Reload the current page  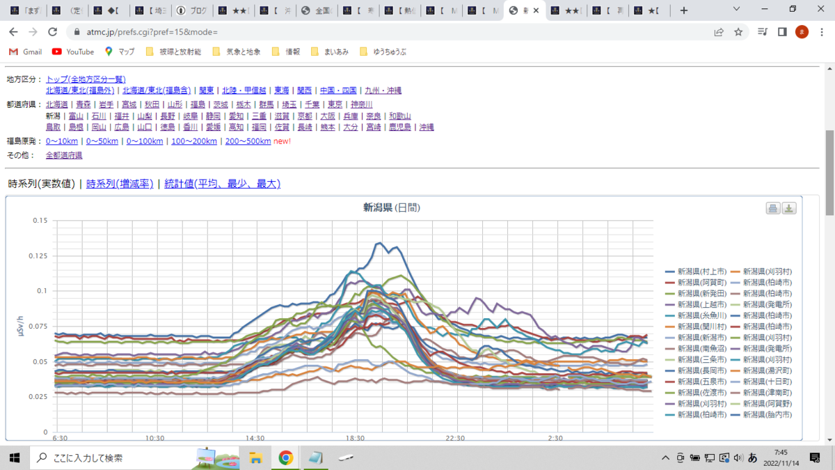[x=52, y=32]
